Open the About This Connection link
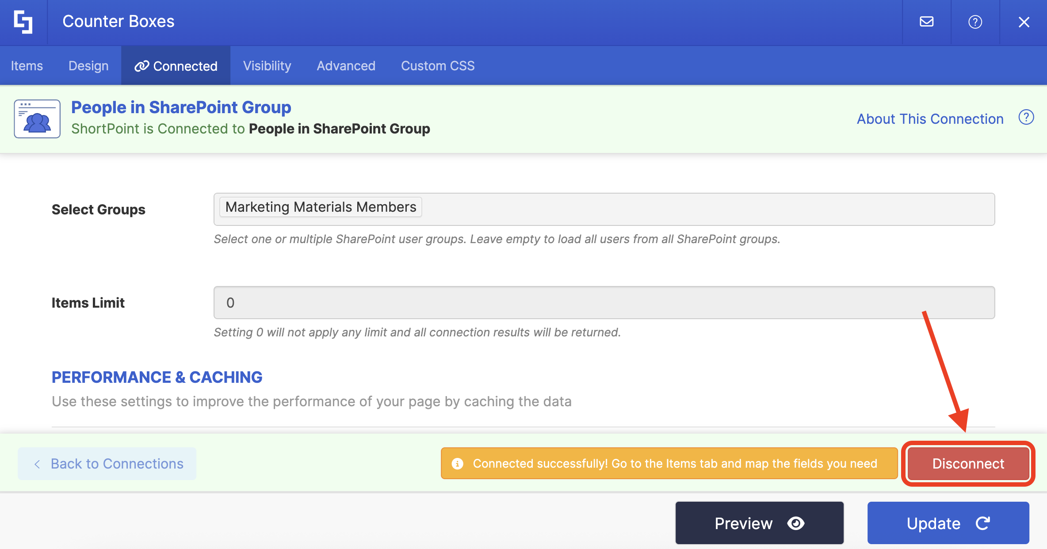This screenshot has width=1047, height=549. [930, 119]
